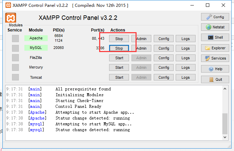
Task: Maximize the XAMPP Control Panel window
Action: [208, 5]
